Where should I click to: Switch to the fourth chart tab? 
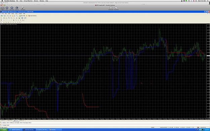point(22,121)
